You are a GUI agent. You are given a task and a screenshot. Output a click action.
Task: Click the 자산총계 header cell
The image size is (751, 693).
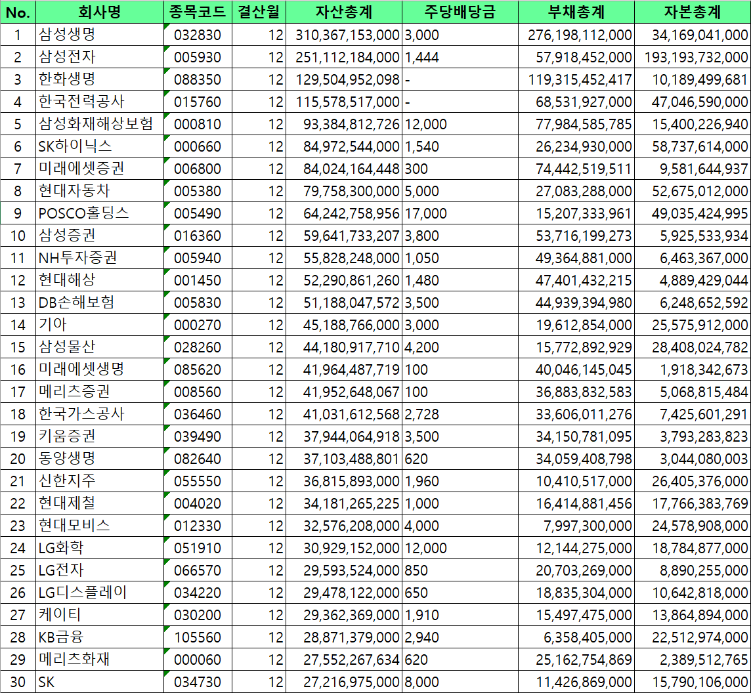click(x=344, y=12)
